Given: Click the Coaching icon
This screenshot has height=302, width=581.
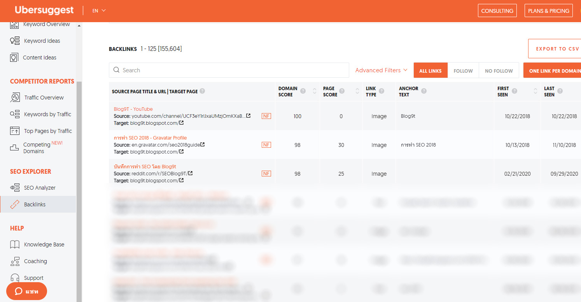Looking at the screenshot, I should pos(15,261).
